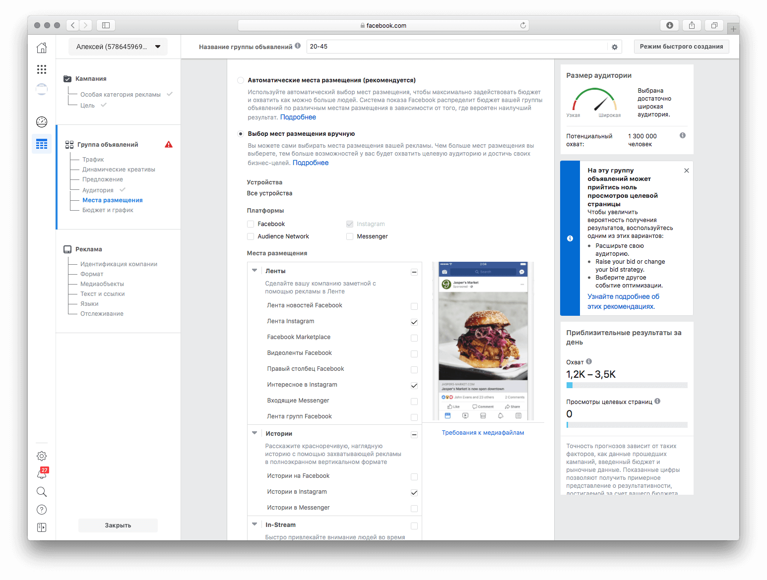Toggle Ленты group minus checkbox
The width and height of the screenshot is (767, 580).
pyautogui.click(x=414, y=272)
